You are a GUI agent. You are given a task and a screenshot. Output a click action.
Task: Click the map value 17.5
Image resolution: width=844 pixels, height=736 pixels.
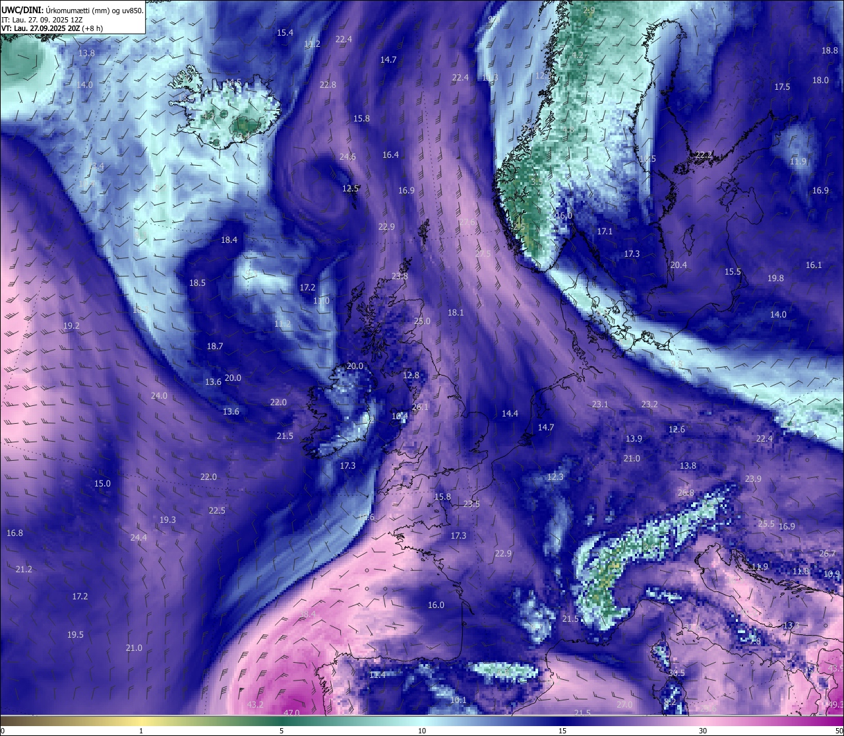[x=782, y=86]
